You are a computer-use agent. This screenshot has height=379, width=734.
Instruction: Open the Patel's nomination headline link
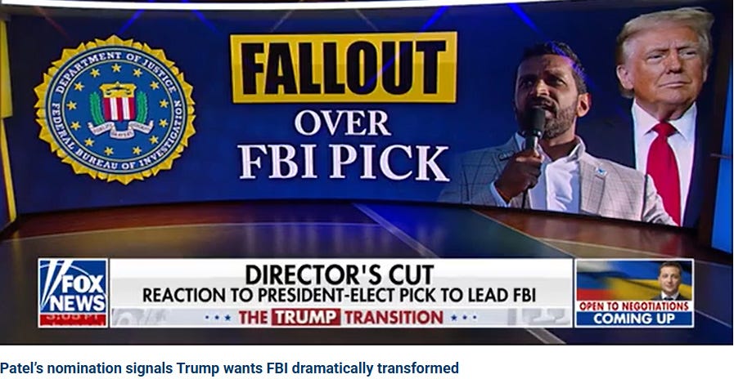[229, 368]
